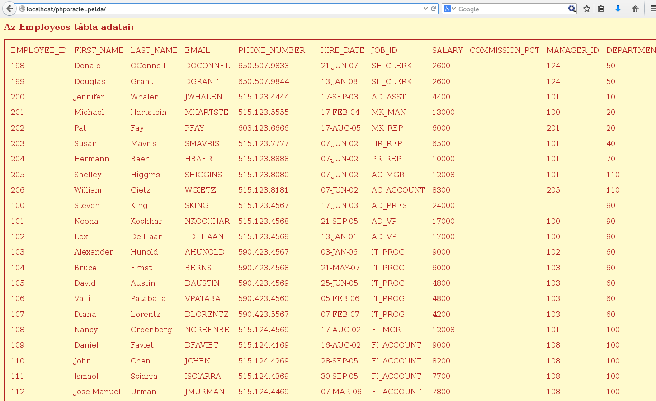Click the search magnifier icon
The image size is (656, 401).
point(571,9)
